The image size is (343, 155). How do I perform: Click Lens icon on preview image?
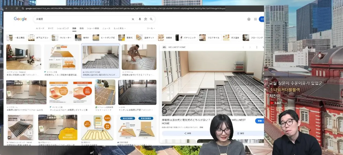point(165,111)
